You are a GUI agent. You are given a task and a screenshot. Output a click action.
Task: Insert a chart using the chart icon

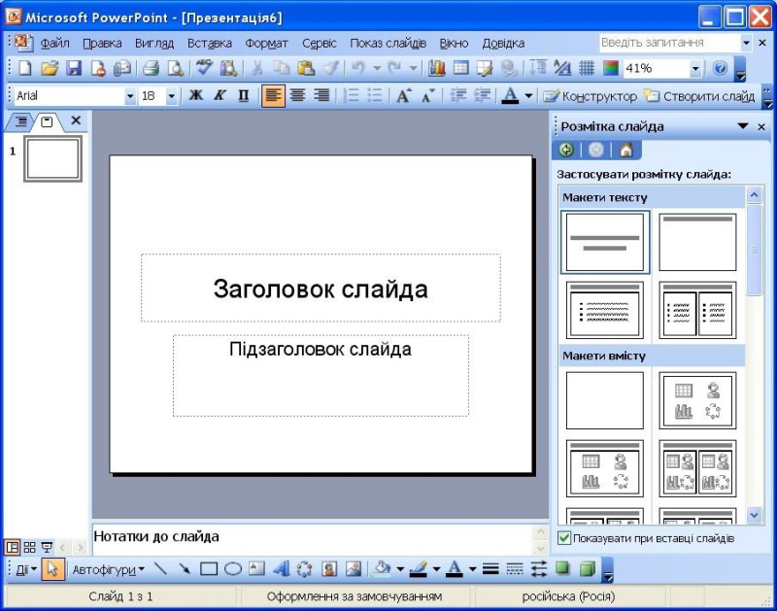(436, 68)
